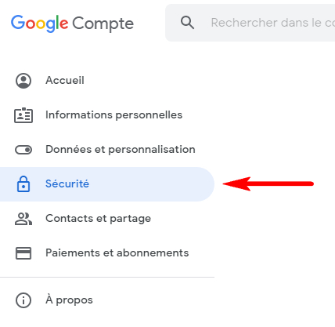Open the À propos page
The width and height of the screenshot is (335, 327).
point(69,300)
